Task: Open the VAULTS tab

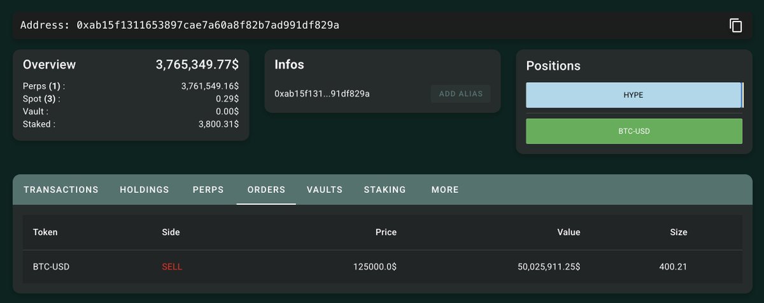Action: tap(325, 190)
